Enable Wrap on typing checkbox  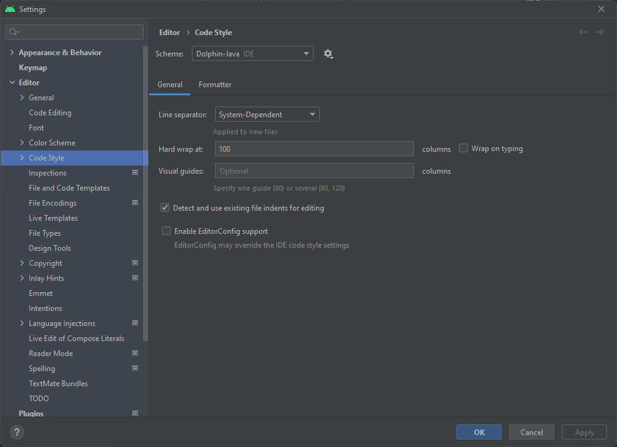464,149
